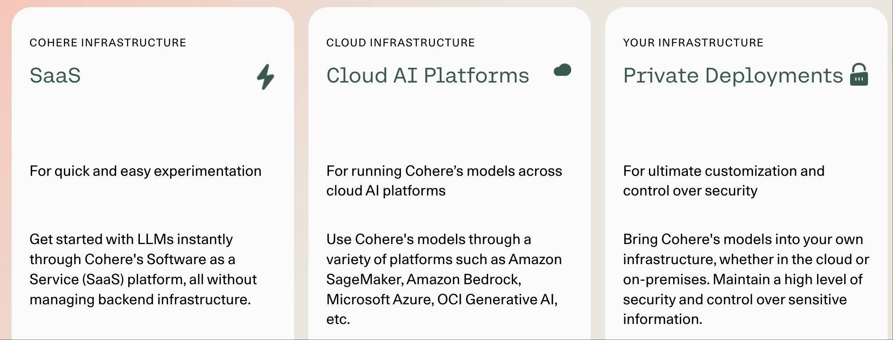893x340 pixels.
Task: Click the 'Get started with LLMs instantly' paragraph
Action: tap(143, 269)
